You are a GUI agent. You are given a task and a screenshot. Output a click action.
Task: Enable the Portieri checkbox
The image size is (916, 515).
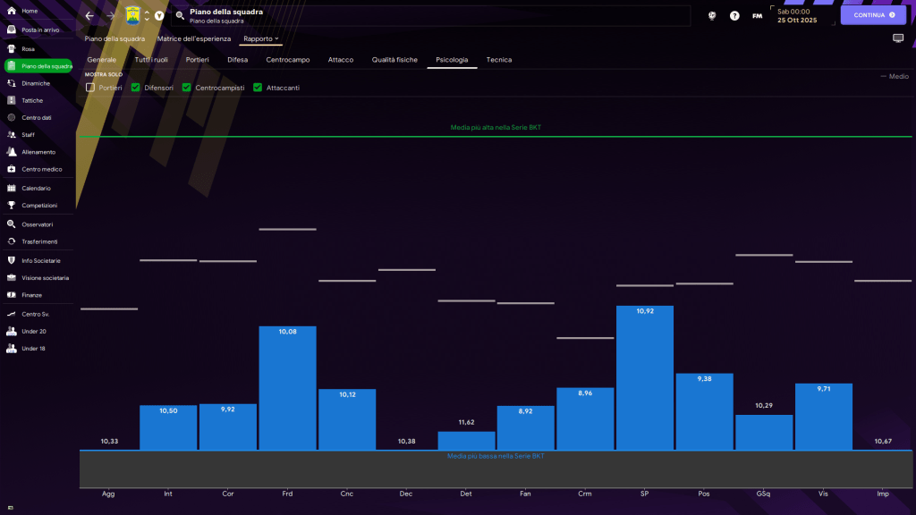(90, 88)
